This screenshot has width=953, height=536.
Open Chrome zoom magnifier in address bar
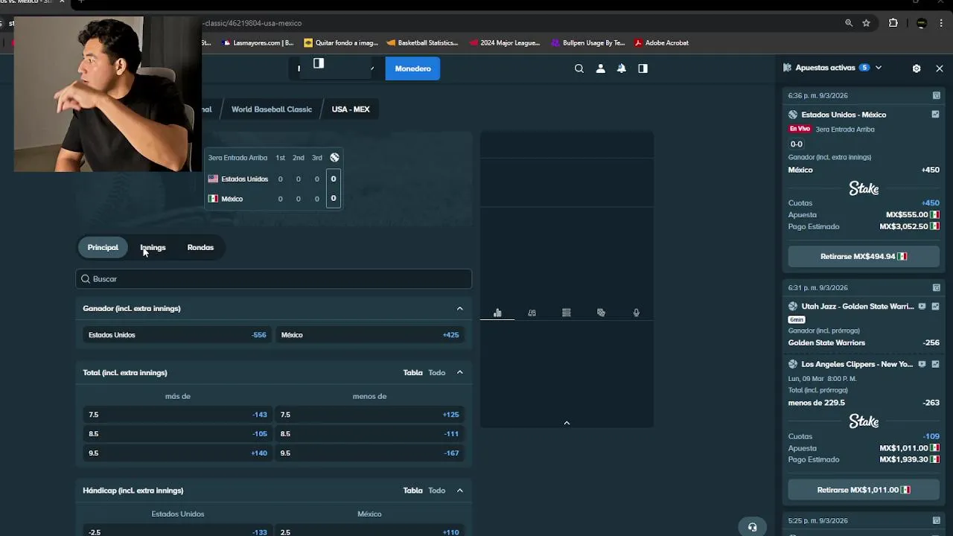point(848,23)
